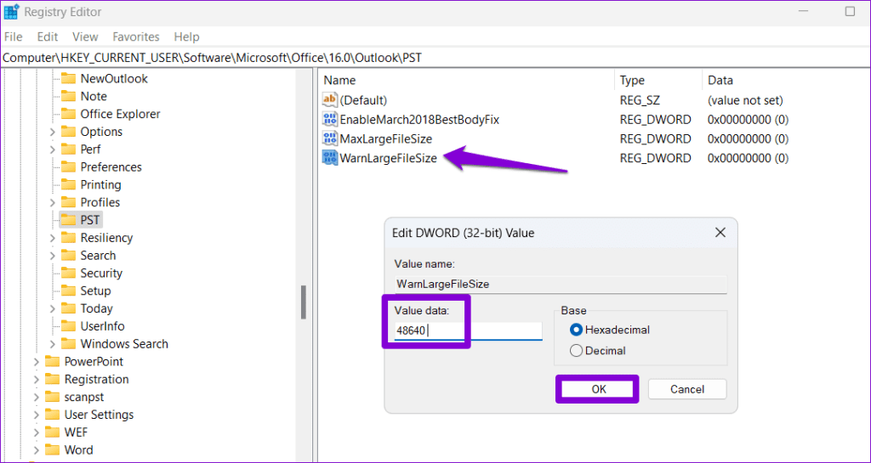Screen dimensions: 871x463
Task: Cancel the Edit DWORD dialog
Action: 687,389
